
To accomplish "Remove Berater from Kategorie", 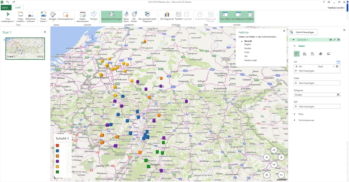I will pyautogui.click(x=338, y=95).
